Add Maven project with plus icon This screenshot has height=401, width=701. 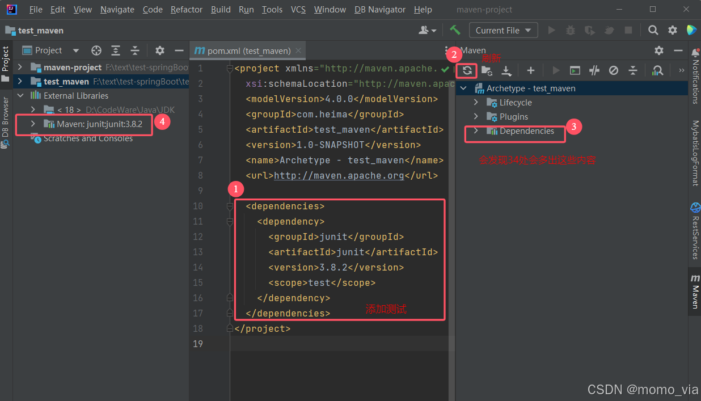tap(531, 70)
